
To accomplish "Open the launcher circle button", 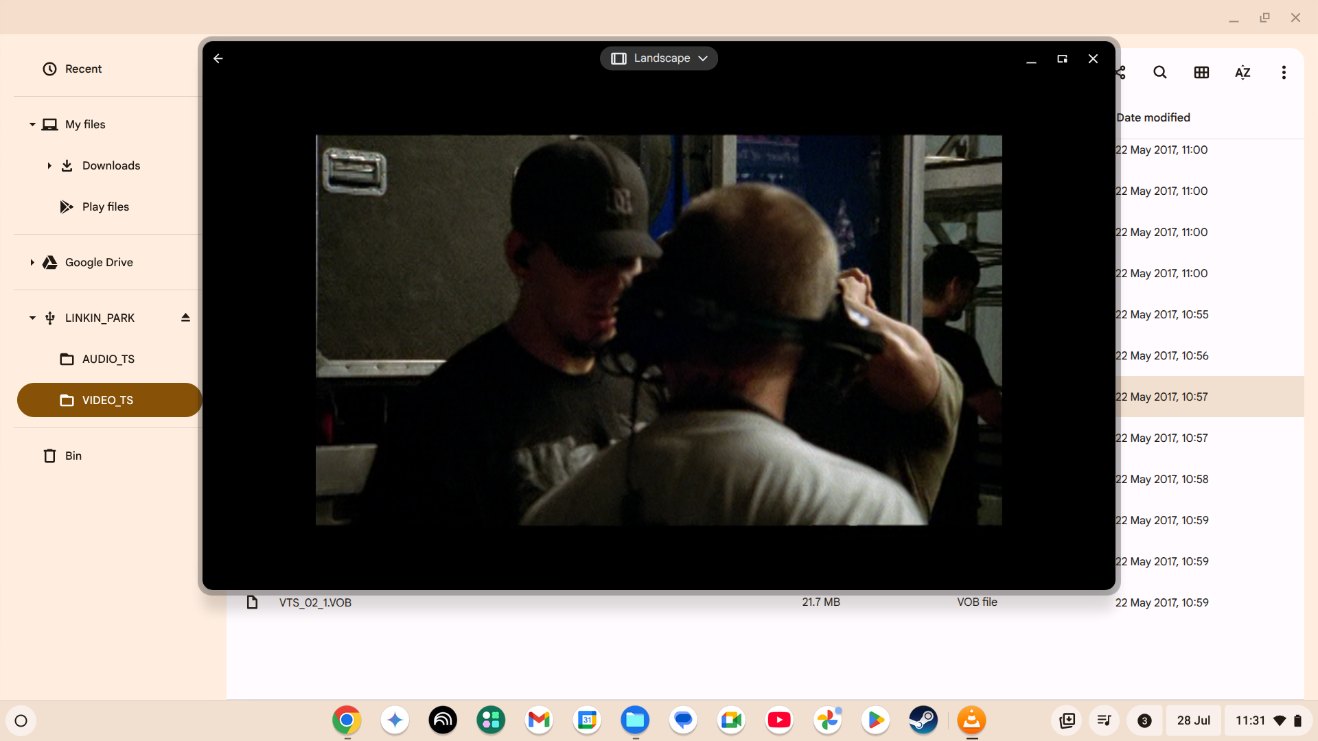I will (x=21, y=720).
